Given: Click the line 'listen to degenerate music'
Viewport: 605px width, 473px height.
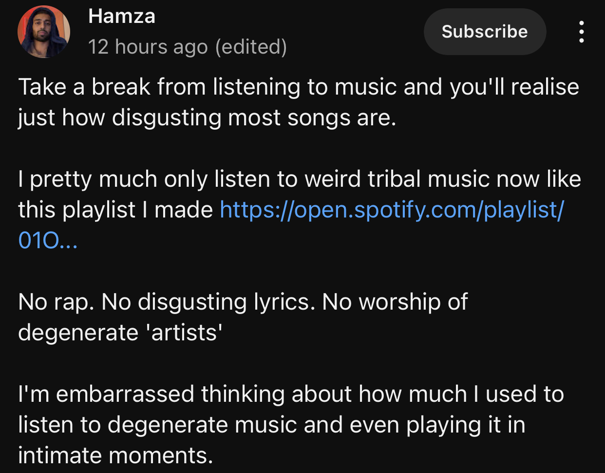Looking at the screenshot, I should (271, 425).
